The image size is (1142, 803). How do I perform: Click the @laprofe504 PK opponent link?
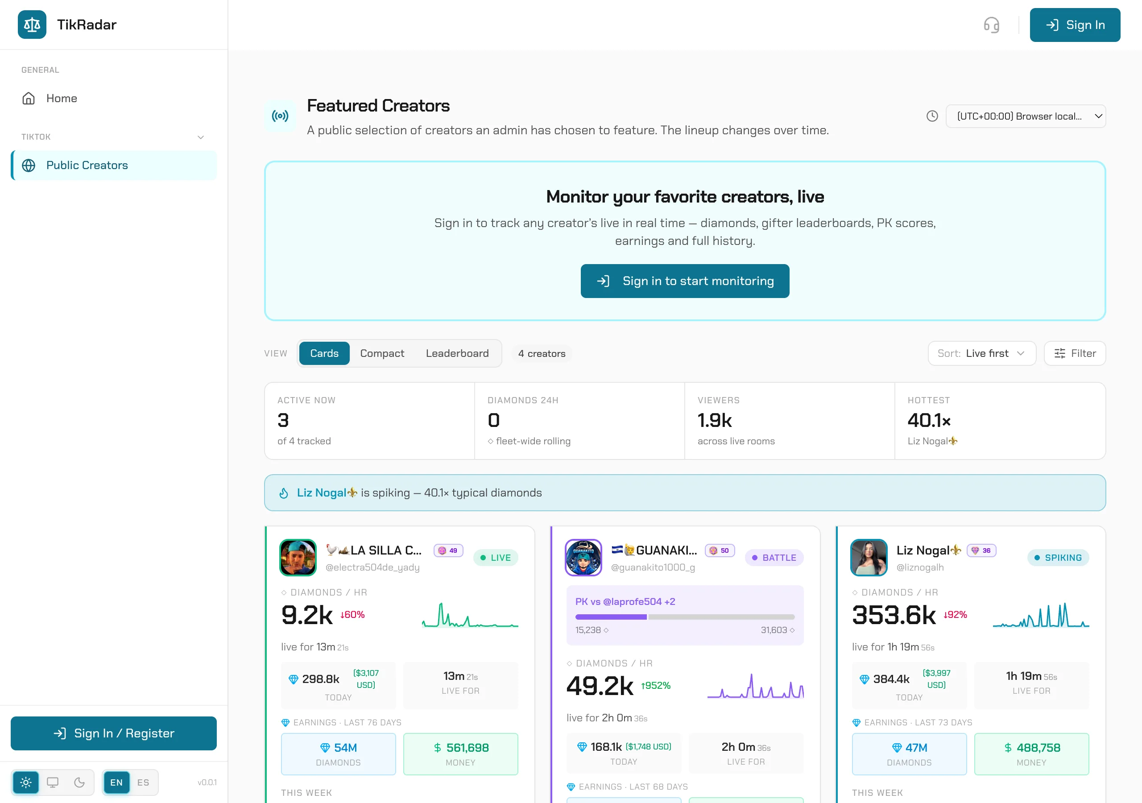[632, 601]
